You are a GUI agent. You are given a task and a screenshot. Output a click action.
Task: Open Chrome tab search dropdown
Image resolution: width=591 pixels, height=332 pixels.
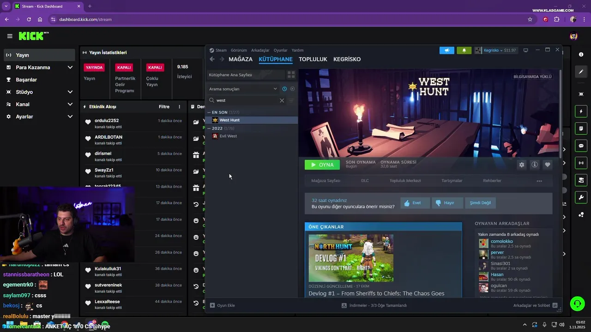[6, 6]
